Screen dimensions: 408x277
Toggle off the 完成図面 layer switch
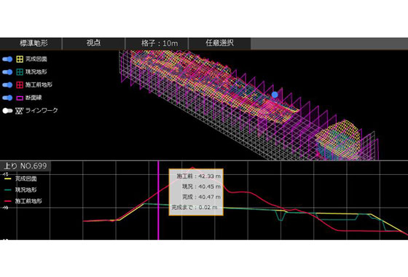tap(7, 59)
